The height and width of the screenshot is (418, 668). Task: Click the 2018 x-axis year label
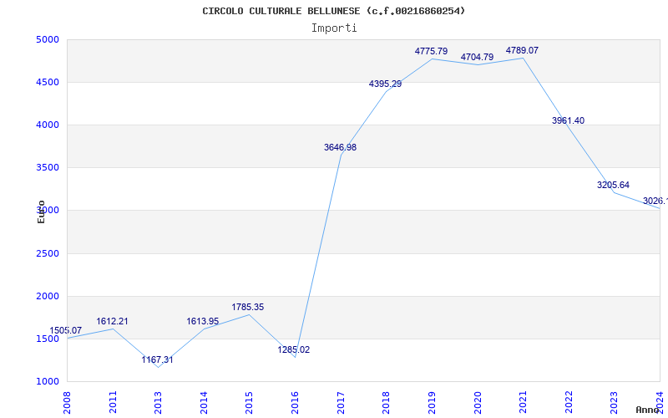point(386,402)
